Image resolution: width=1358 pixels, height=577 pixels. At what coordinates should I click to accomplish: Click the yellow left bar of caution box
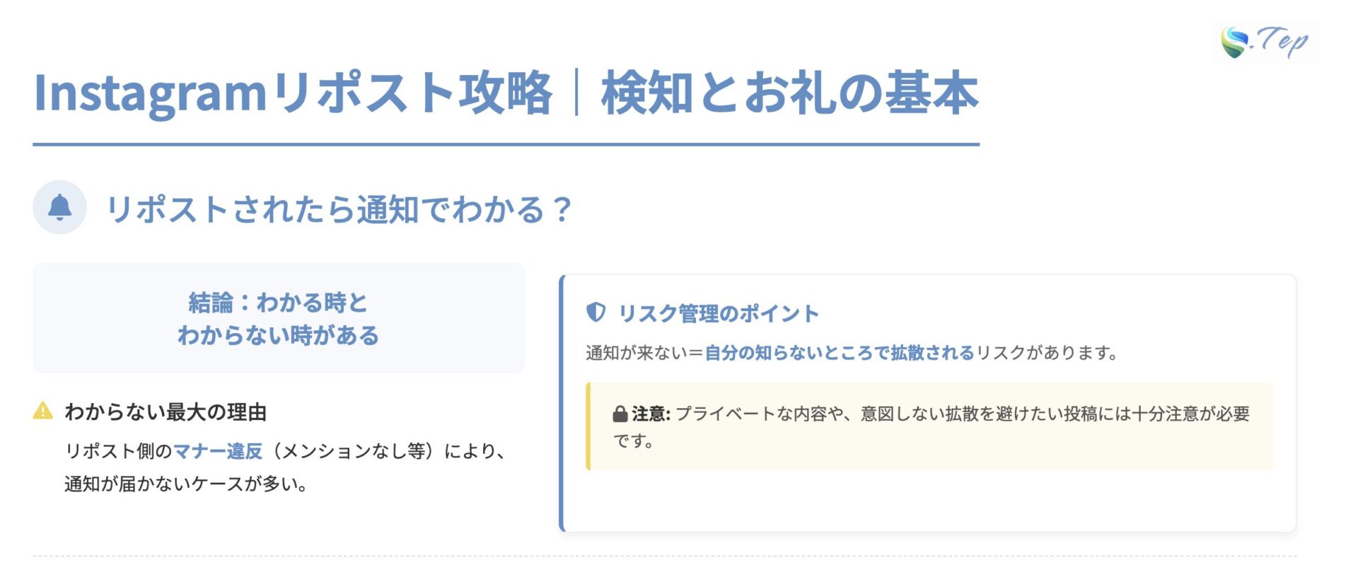tap(588, 426)
